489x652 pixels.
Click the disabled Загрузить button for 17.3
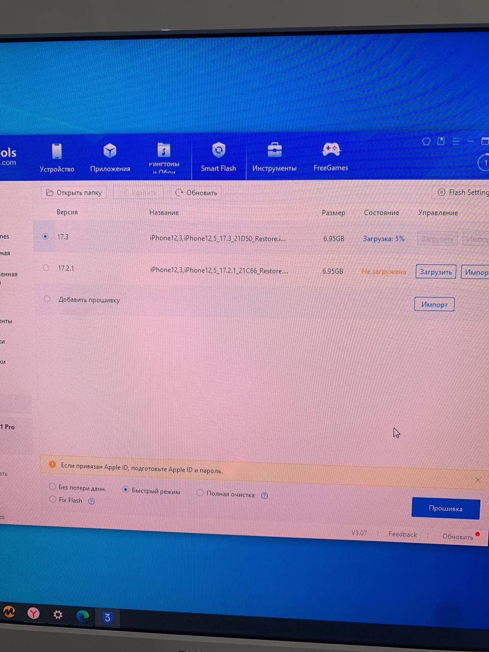pyautogui.click(x=438, y=238)
